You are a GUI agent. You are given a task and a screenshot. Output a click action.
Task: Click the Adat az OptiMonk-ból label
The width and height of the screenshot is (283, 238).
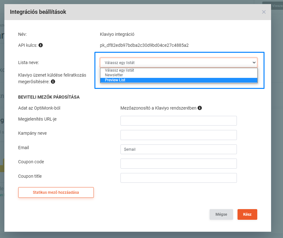39,108
